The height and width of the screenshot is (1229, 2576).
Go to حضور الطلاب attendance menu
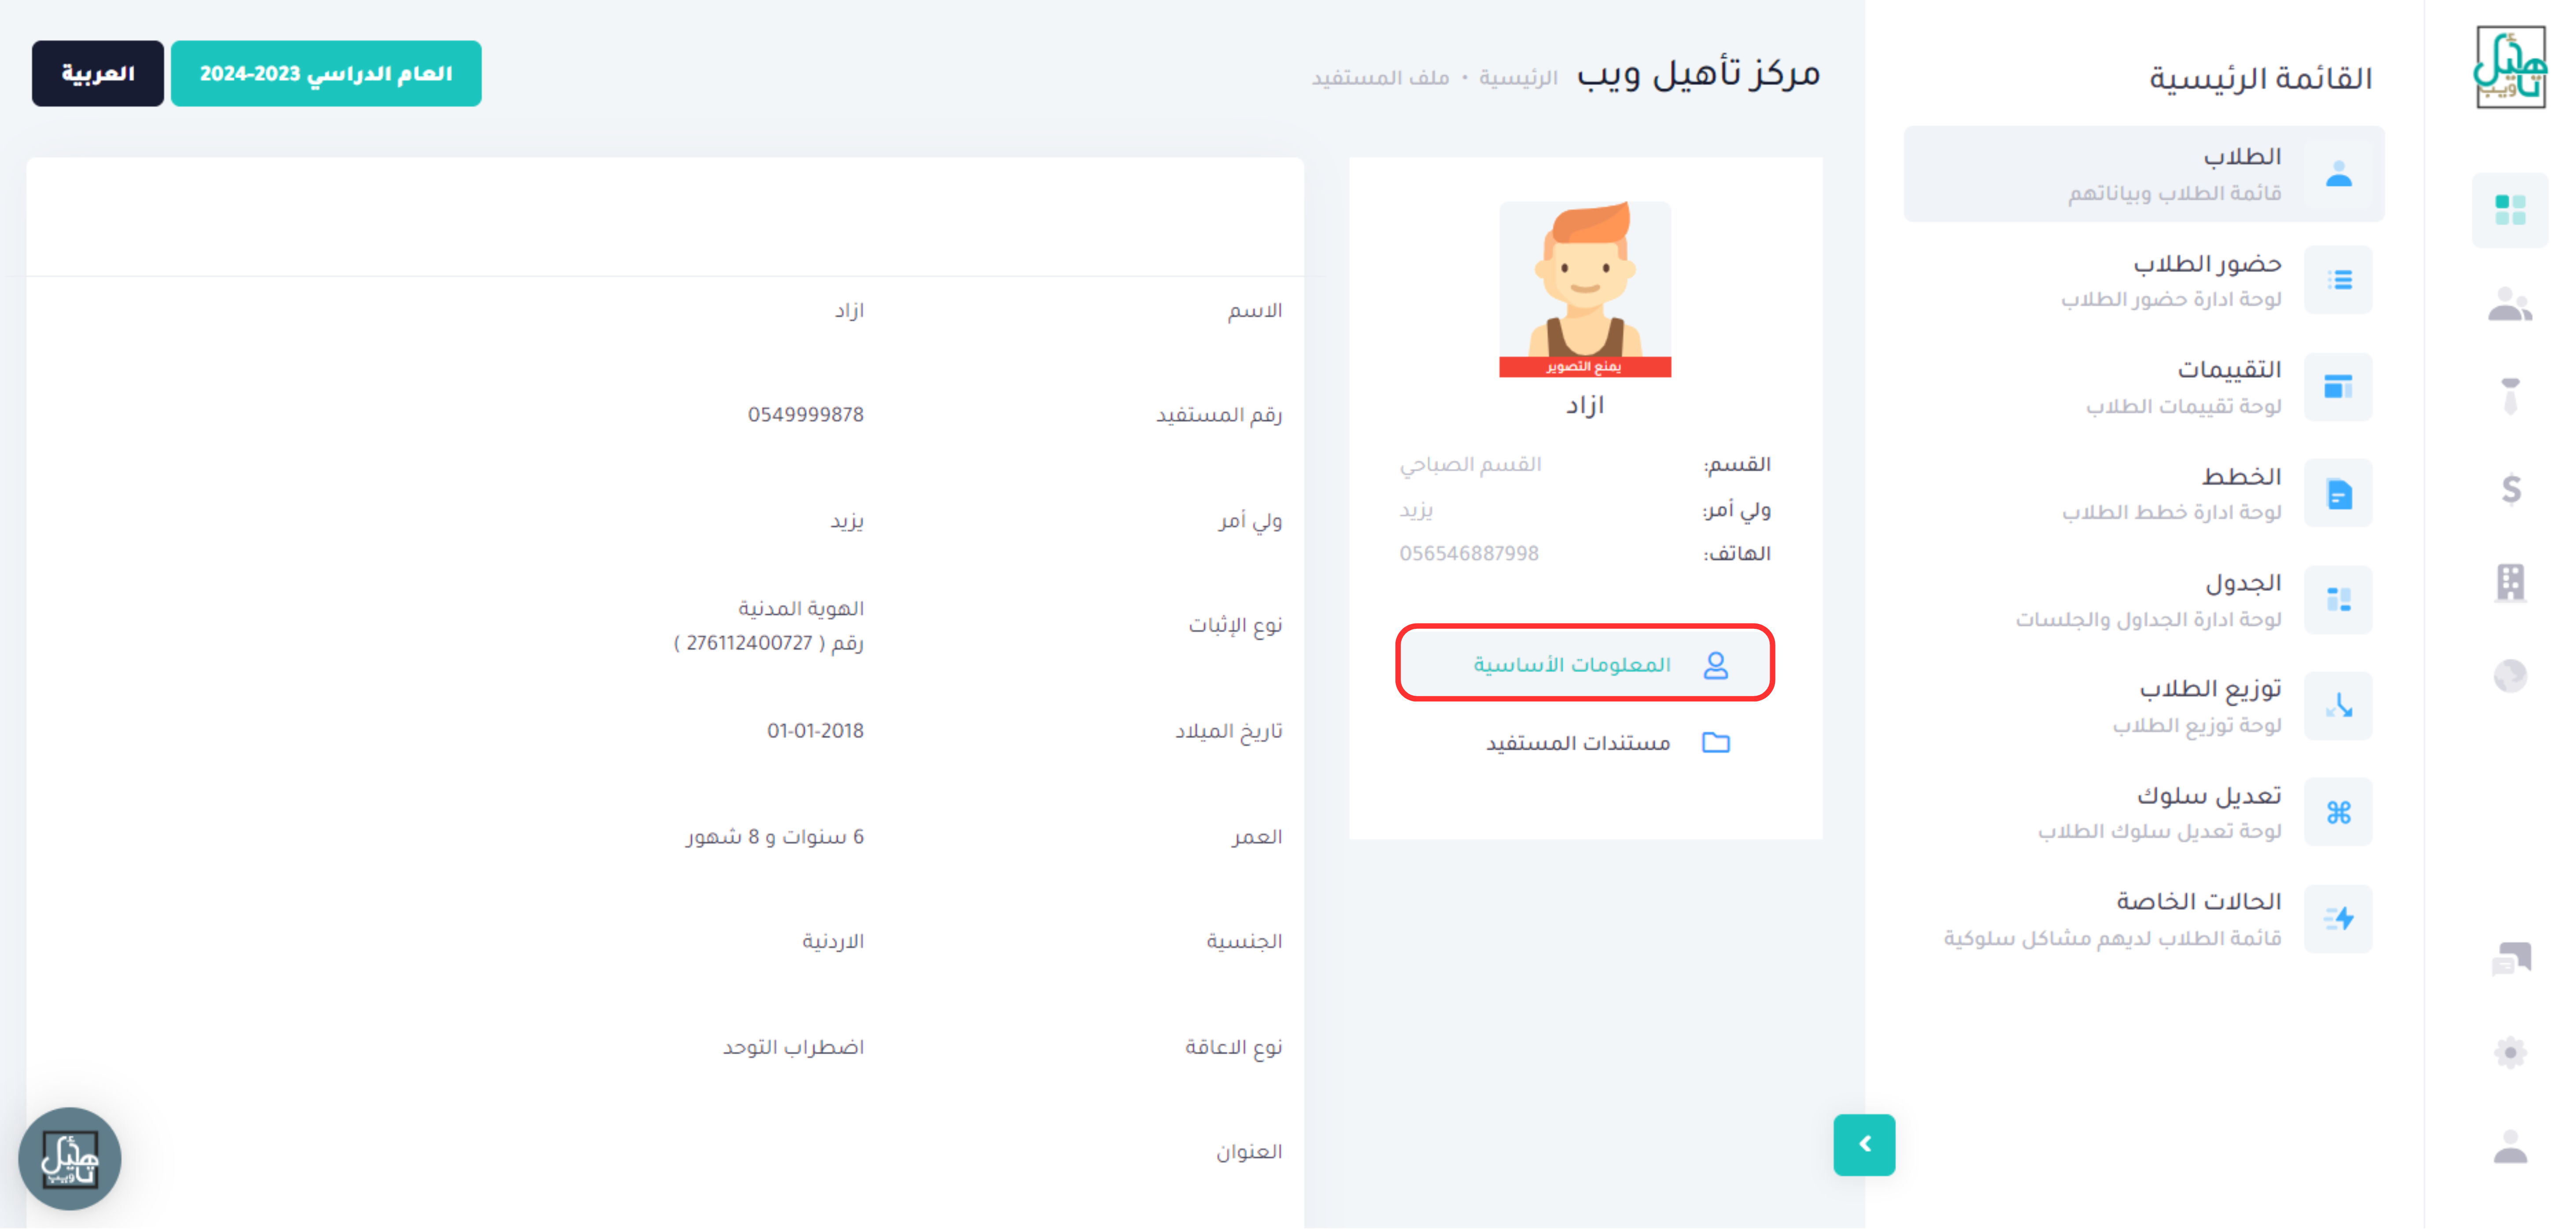coord(2143,280)
